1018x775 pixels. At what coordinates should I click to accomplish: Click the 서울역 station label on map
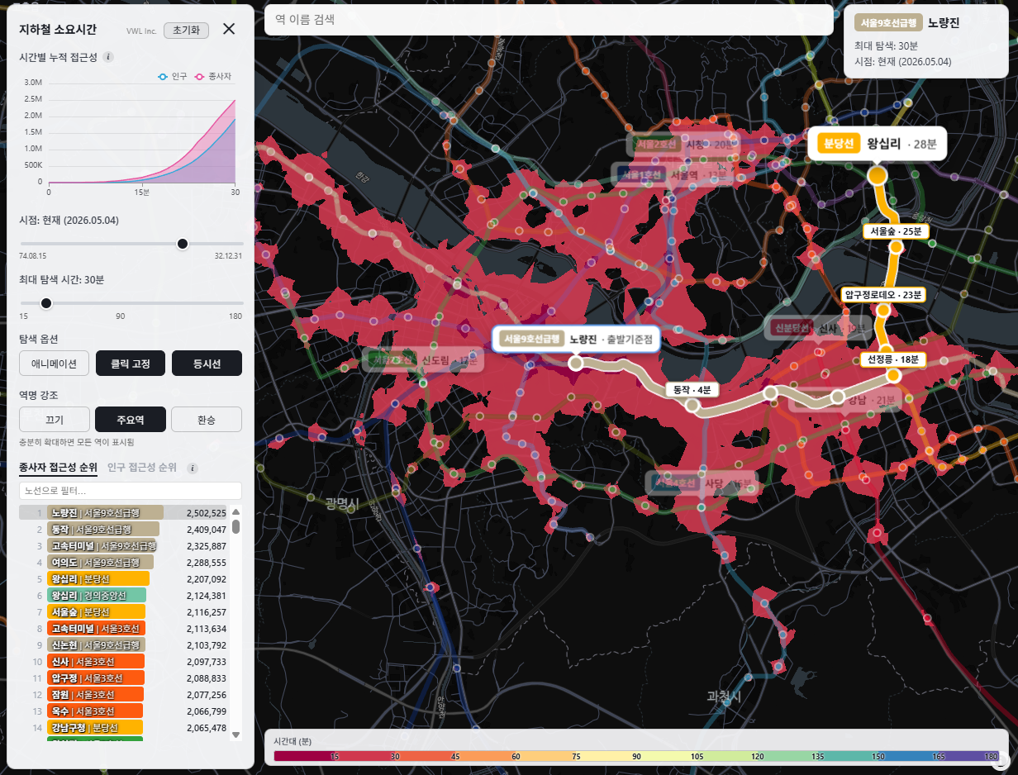(x=672, y=175)
